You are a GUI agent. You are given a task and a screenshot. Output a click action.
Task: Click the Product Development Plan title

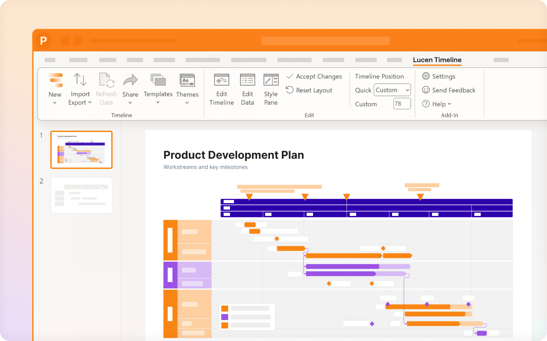pyautogui.click(x=234, y=155)
